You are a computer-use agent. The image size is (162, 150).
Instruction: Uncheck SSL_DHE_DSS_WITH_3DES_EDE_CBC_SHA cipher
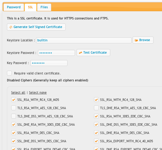tap(96, 124)
